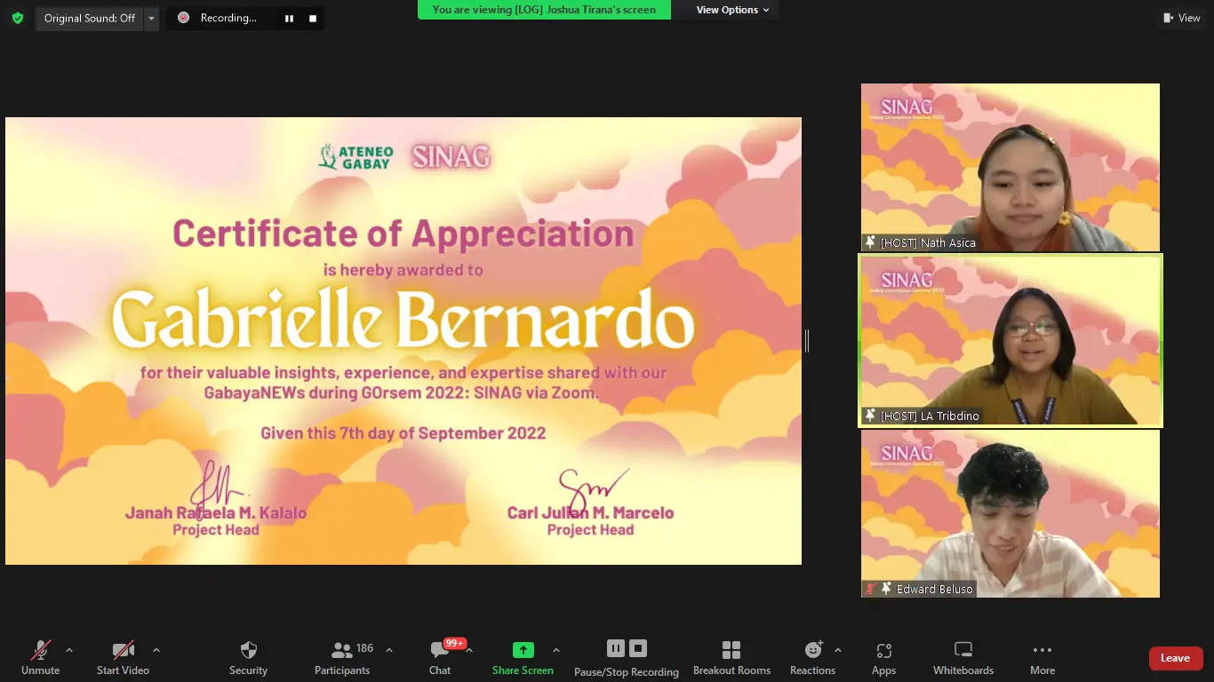This screenshot has width=1214, height=682.
Task: Open Zoom Apps
Action: coord(883,658)
